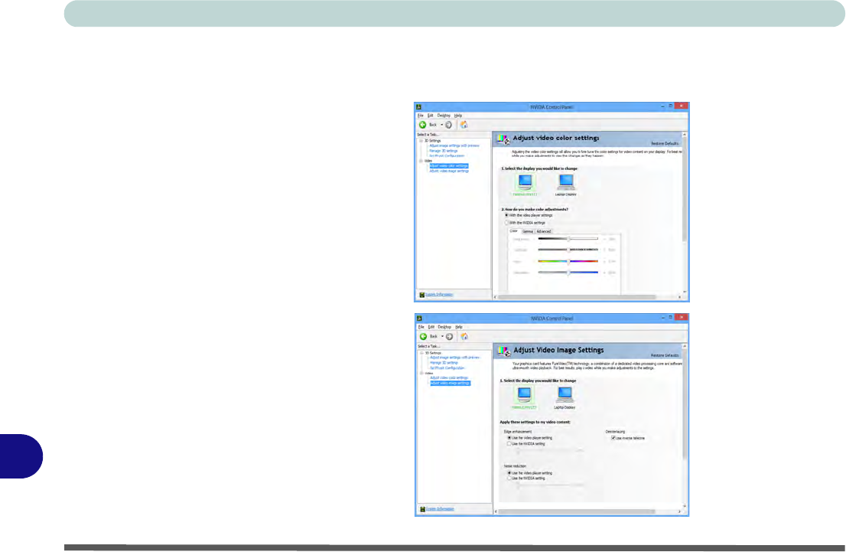Select desktop monitor display icon in video color settings
The height and width of the screenshot is (552, 846).
point(525,182)
